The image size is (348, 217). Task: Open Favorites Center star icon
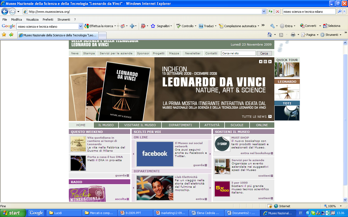coord(4,34)
